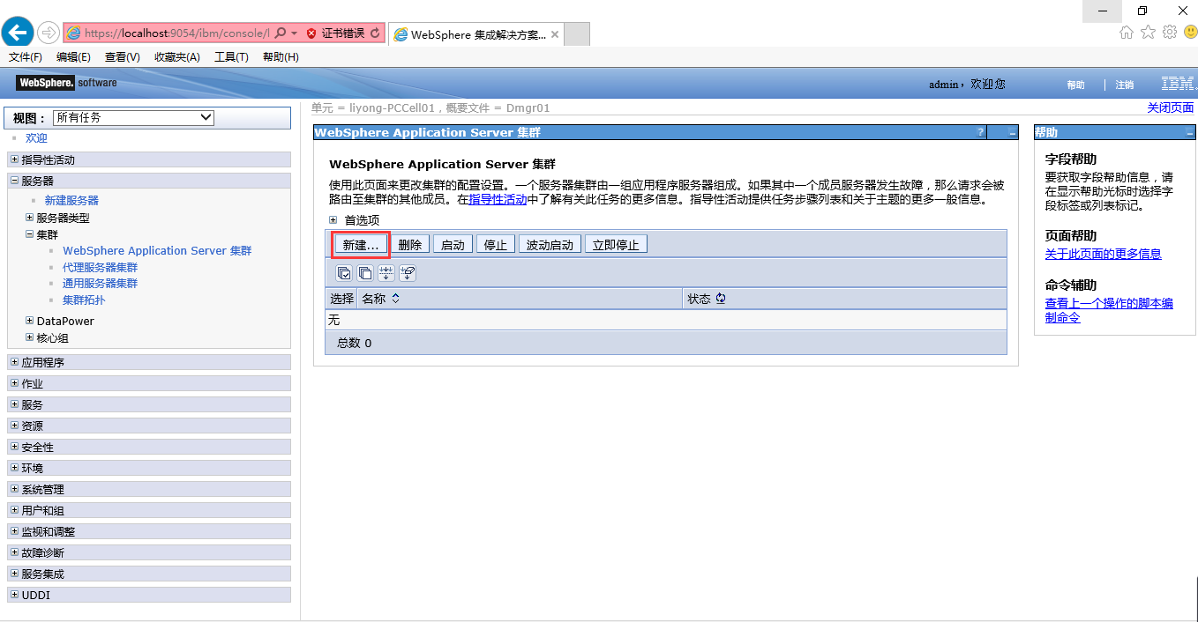
Task: Open the 文件(F) menu
Action: point(26,57)
